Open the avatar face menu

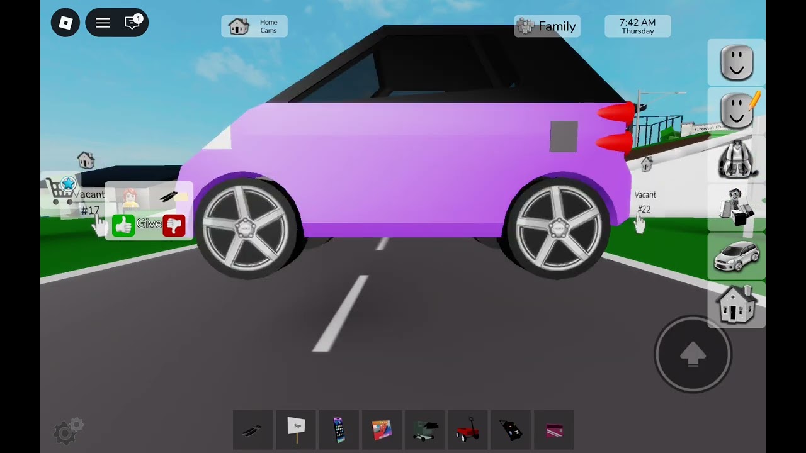click(736, 62)
